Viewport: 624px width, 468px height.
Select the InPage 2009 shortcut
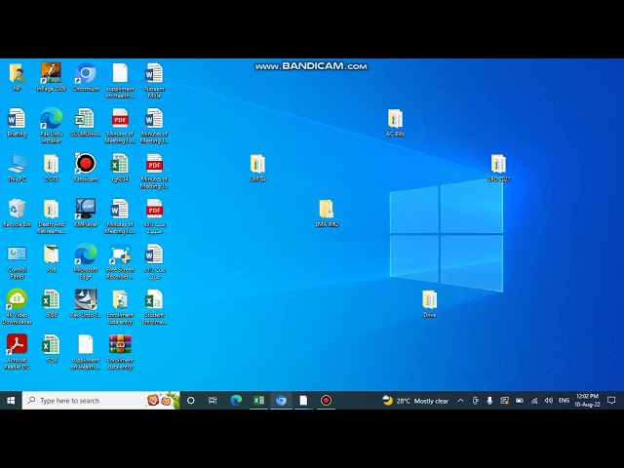(51, 77)
